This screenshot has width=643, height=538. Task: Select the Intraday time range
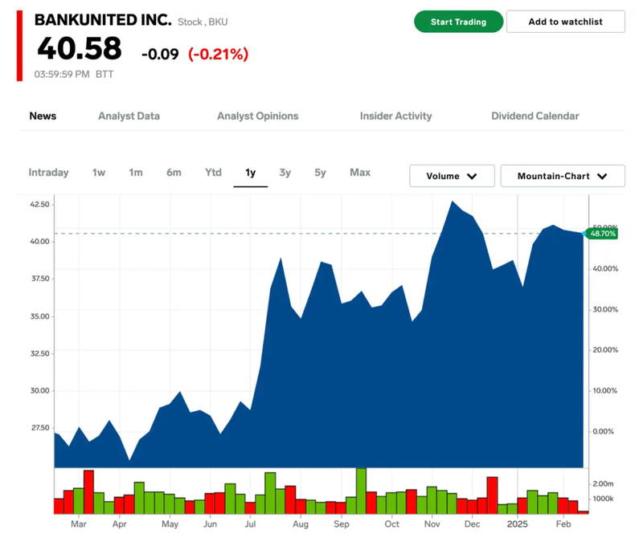tap(48, 173)
